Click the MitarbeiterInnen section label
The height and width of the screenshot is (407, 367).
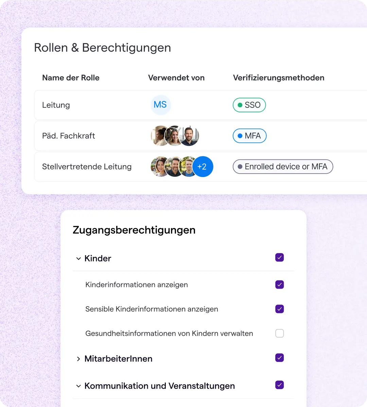118,359
